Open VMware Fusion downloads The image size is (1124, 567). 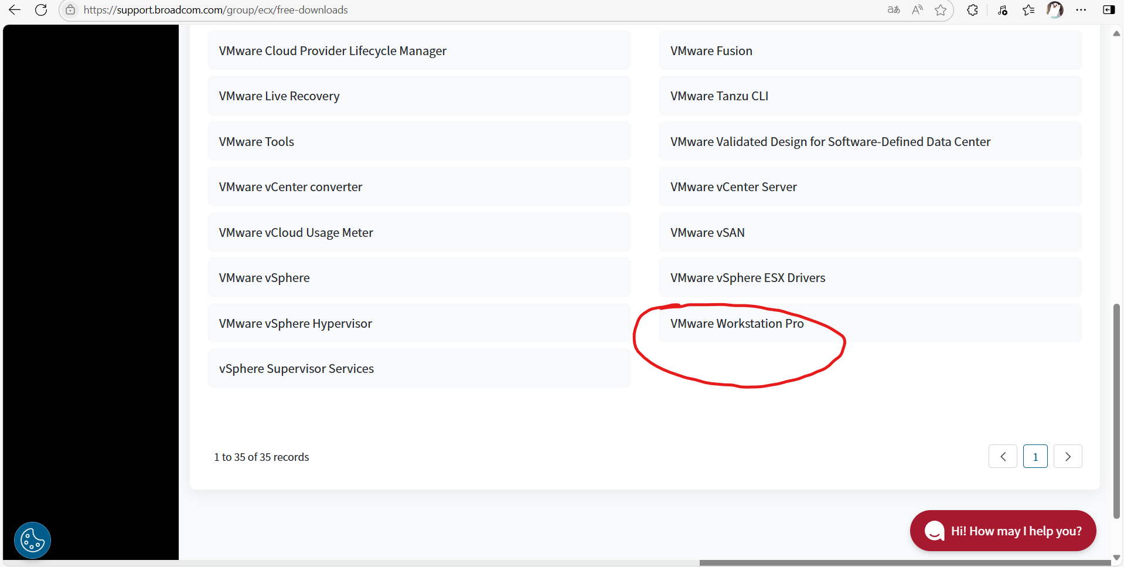click(870, 50)
